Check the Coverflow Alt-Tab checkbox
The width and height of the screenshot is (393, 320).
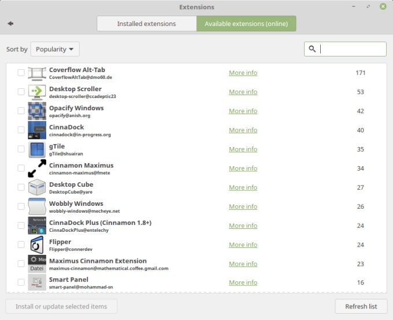pyautogui.click(x=21, y=73)
